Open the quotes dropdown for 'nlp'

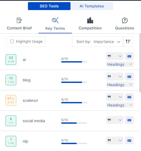point(115,140)
